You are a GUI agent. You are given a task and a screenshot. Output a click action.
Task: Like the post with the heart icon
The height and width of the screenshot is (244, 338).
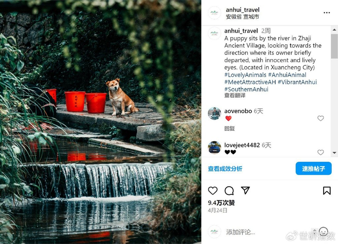point(212,191)
